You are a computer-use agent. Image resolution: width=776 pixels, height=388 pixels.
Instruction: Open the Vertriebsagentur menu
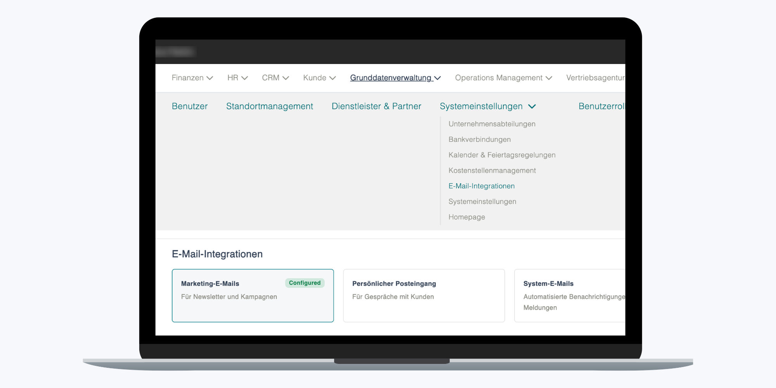(x=595, y=78)
